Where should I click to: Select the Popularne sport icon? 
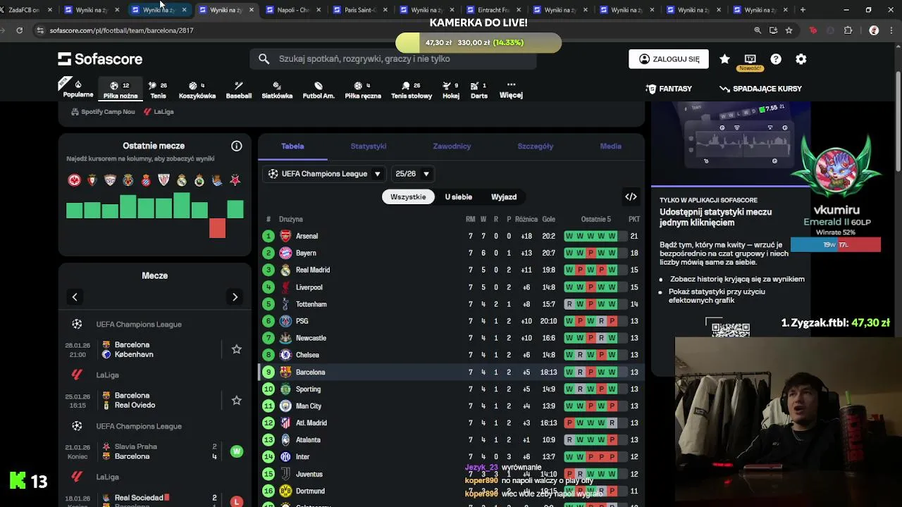[x=78, y=89]
